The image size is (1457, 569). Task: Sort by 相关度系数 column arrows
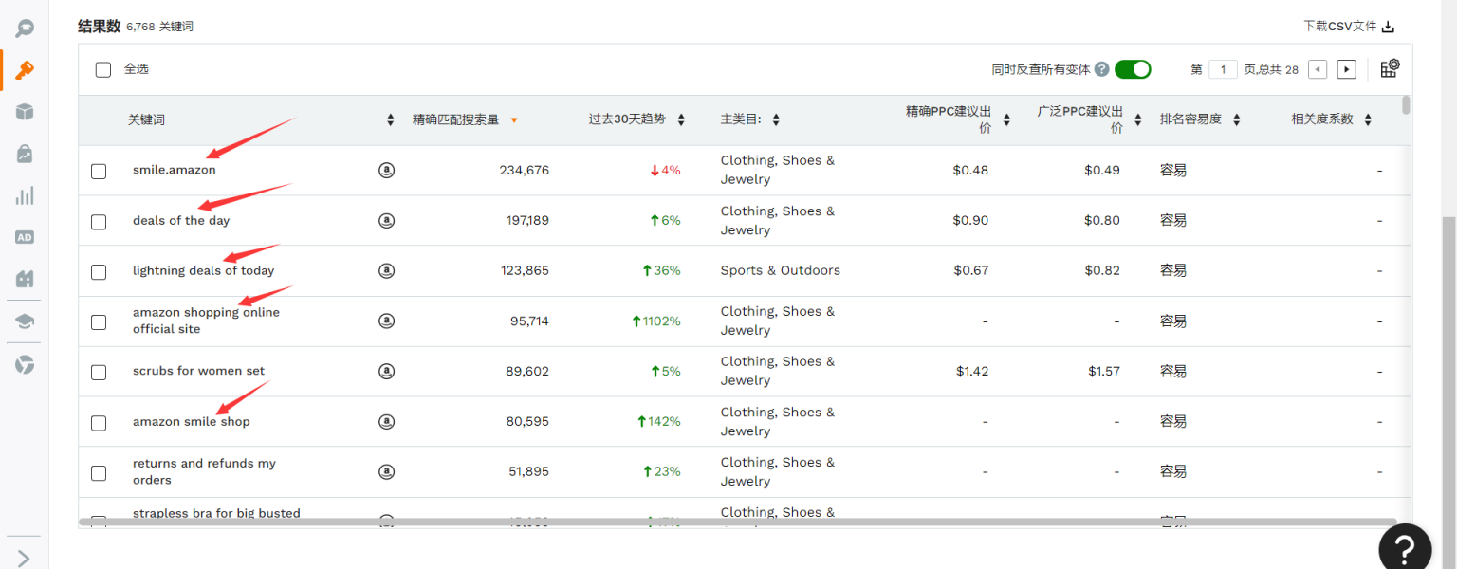[1368, 120]
